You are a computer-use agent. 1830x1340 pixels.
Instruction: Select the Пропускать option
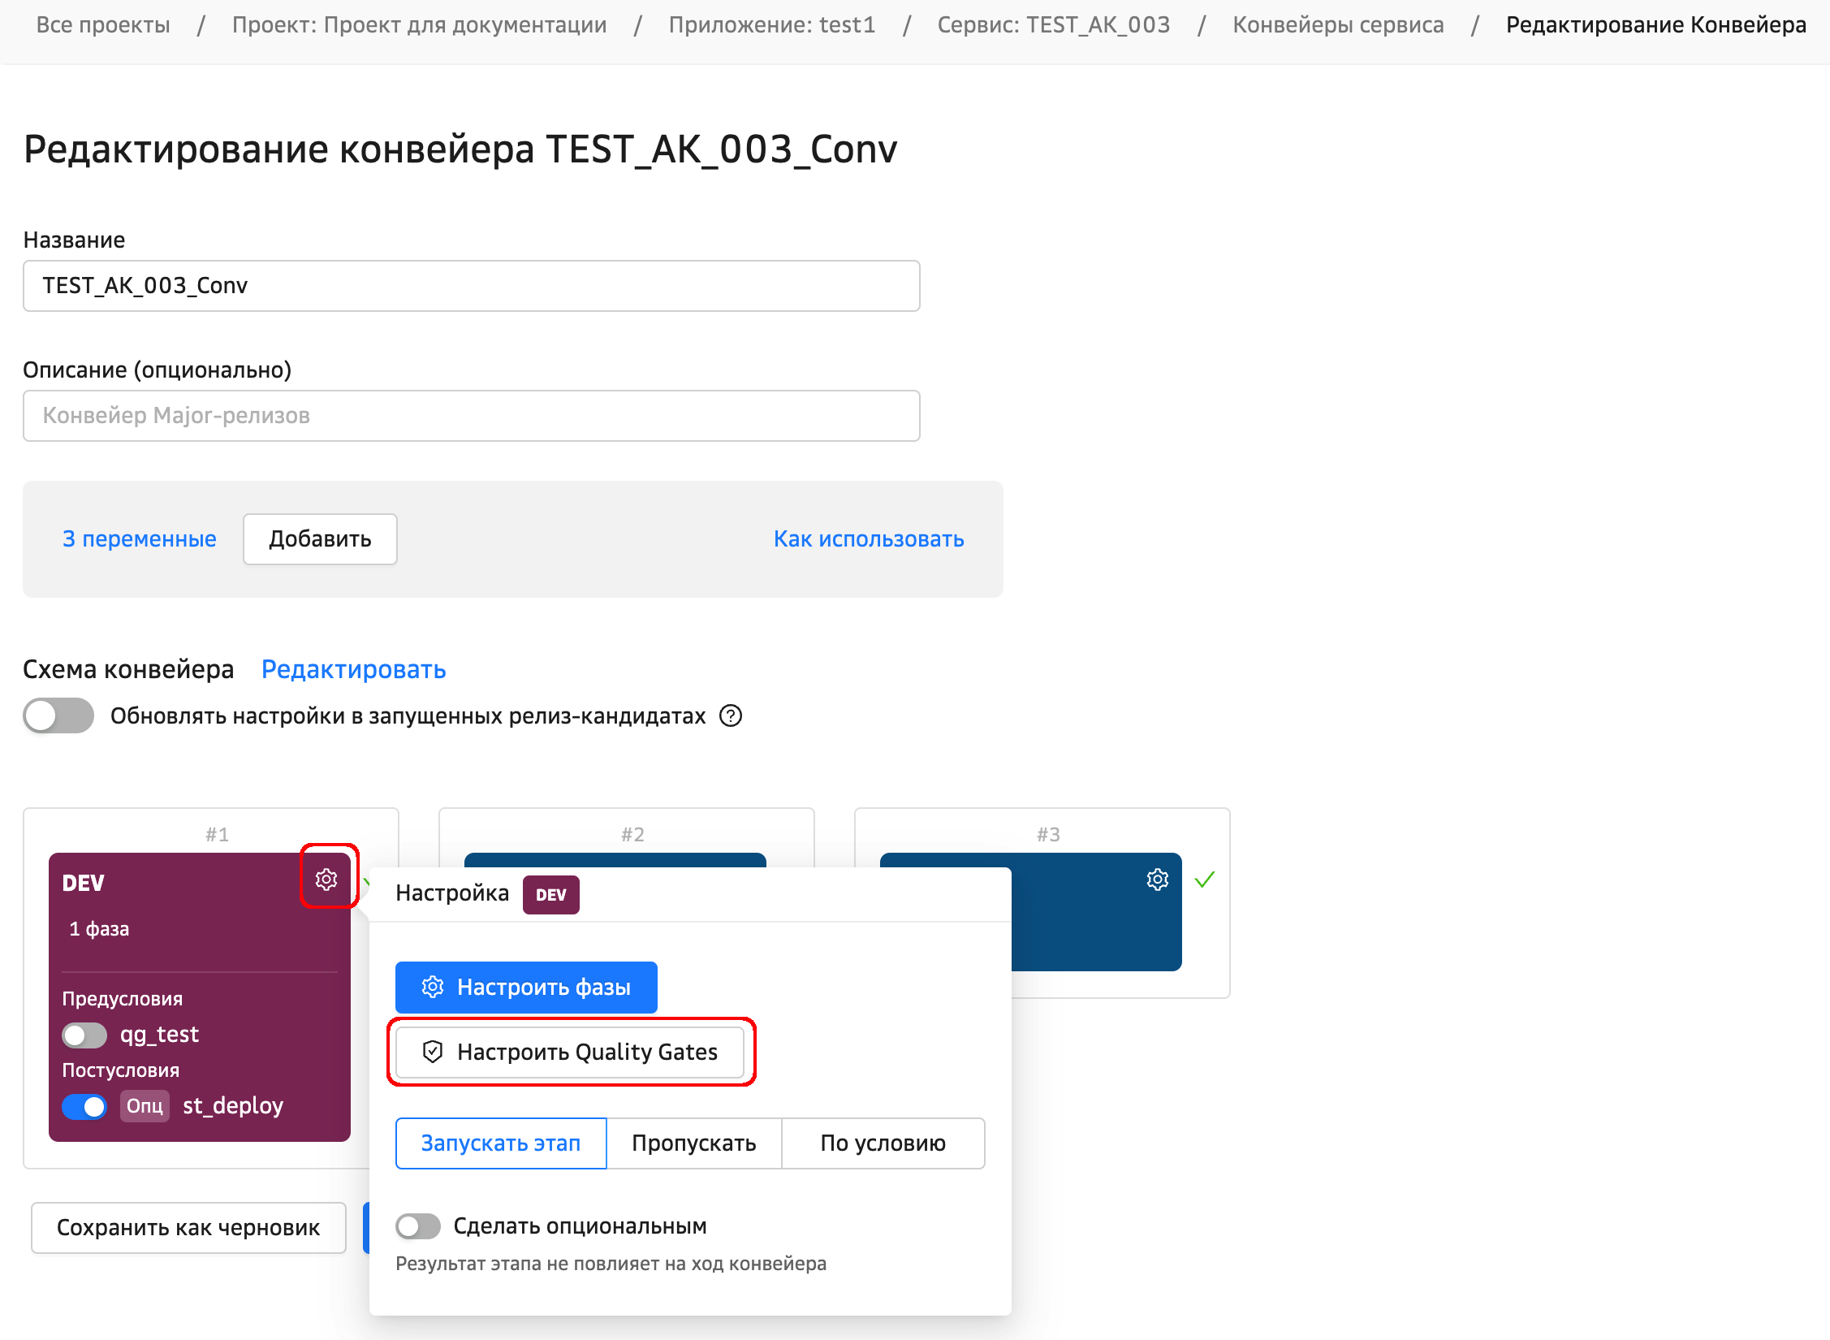[x=693, y=1143]
